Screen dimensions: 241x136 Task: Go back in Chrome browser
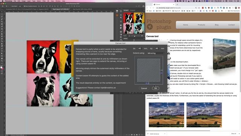pos(147,8)
